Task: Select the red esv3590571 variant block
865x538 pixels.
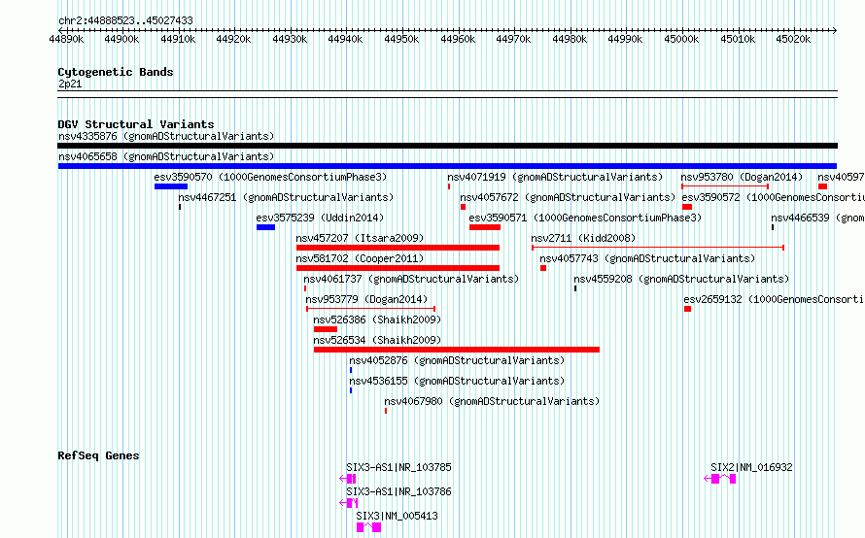Action: pyautogui.click(x=485, y=227)
